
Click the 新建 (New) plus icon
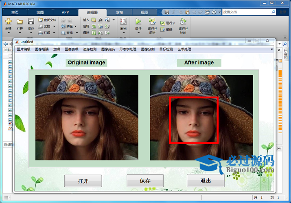point(9,22)
